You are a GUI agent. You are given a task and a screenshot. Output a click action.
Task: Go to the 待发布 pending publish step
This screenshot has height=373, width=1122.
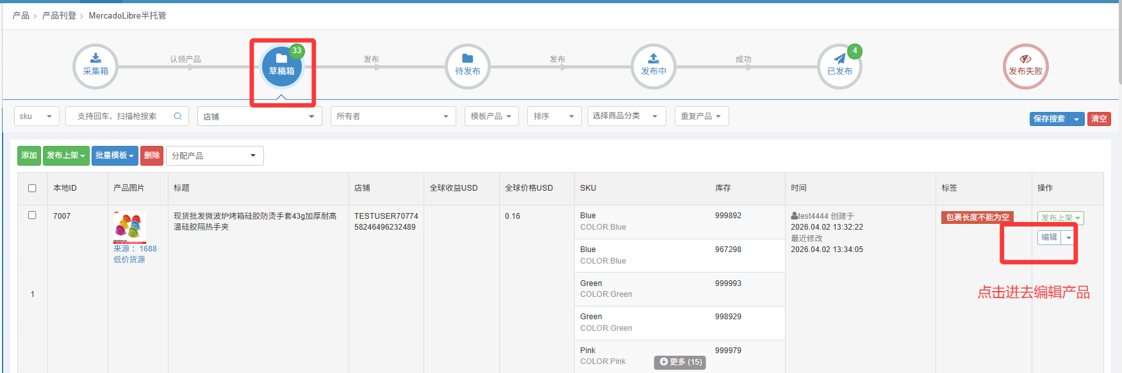(x=467, y=66)
